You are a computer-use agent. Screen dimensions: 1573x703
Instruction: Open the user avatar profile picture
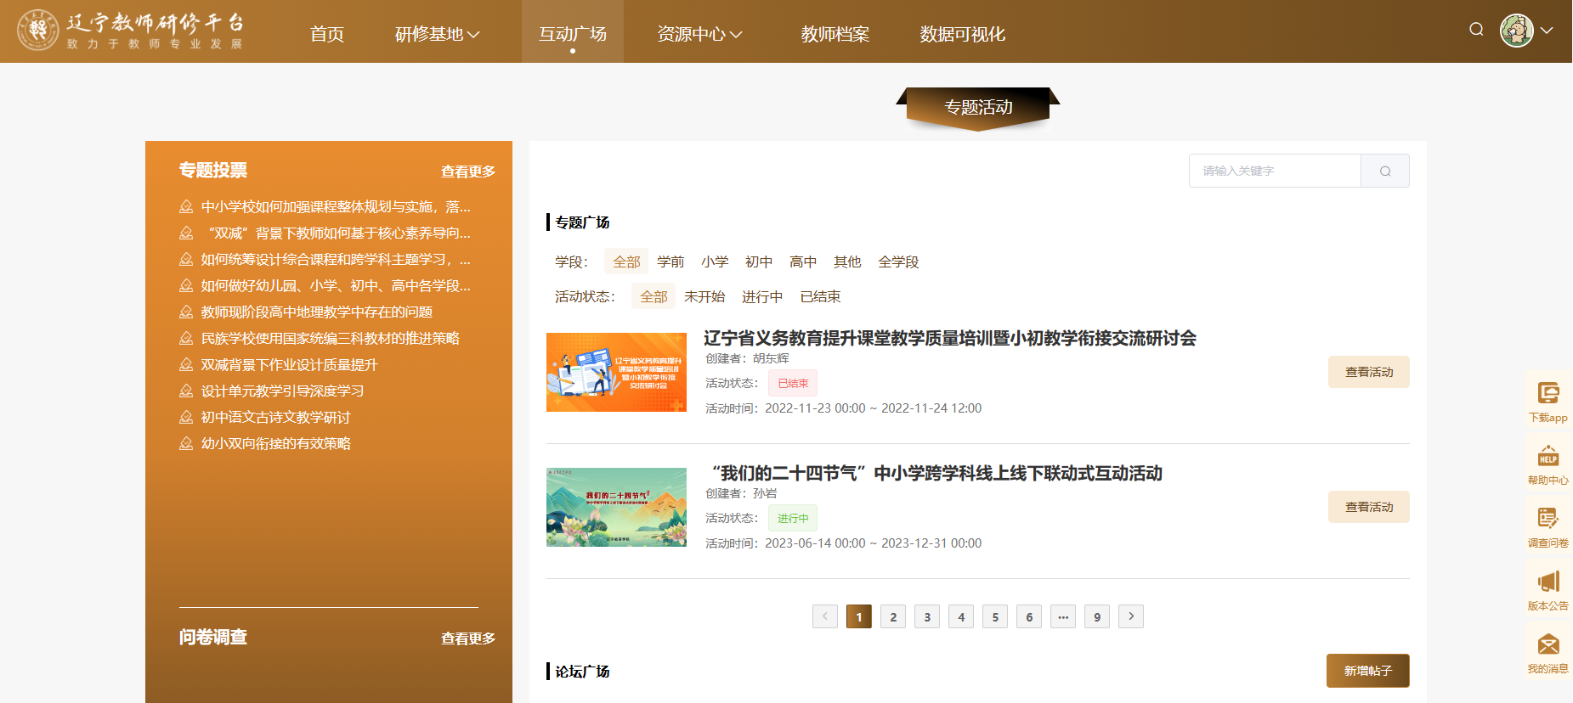coord(1516,31)
